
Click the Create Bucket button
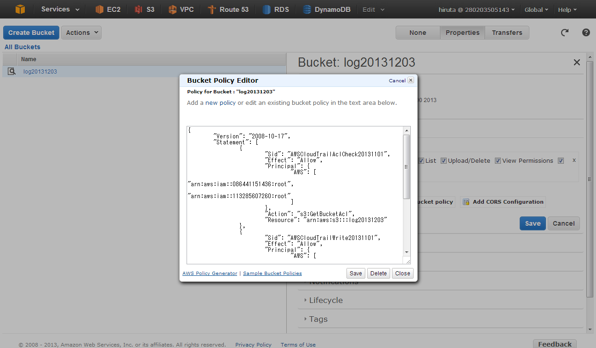click(31, 33)
